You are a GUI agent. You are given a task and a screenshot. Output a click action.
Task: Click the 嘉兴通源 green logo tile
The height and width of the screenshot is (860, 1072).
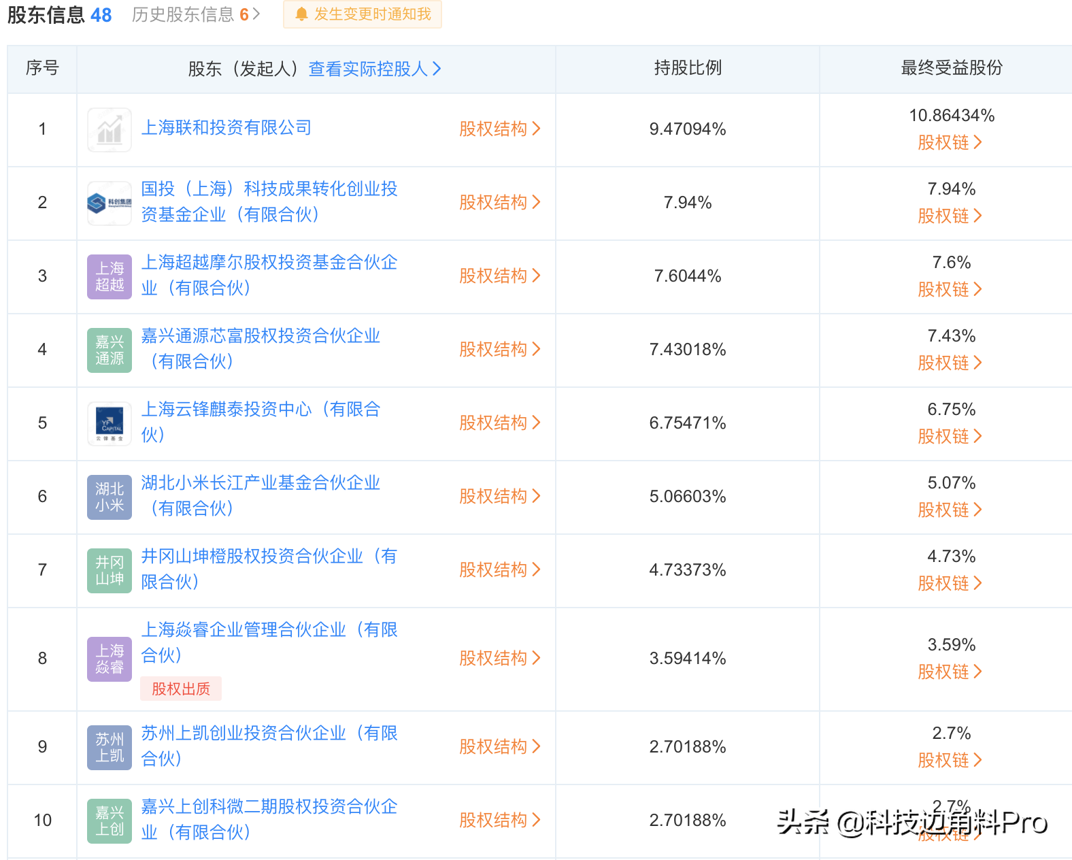(x=110, y=350)
